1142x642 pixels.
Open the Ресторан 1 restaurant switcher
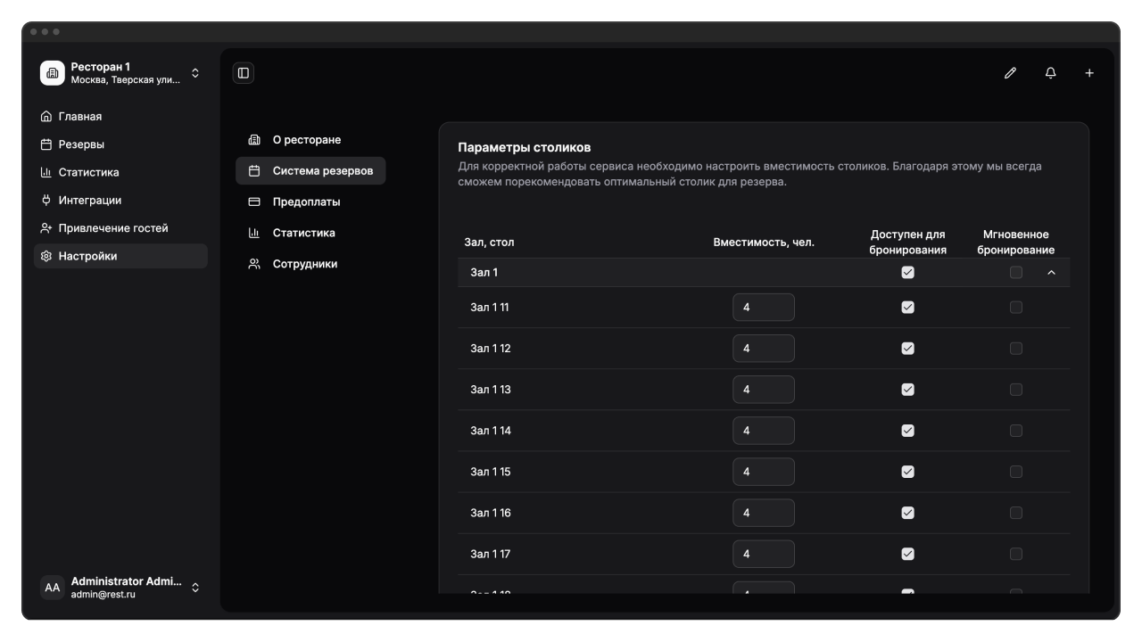(x=195, y=73)
